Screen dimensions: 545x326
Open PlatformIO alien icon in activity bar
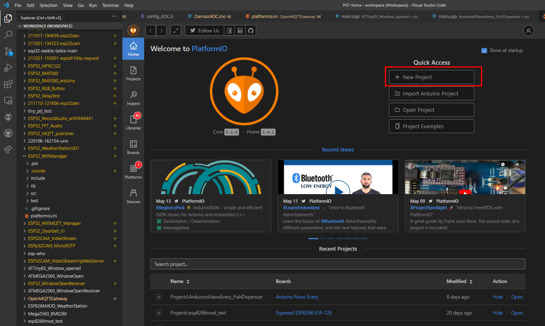pyautogui.click(x=8, y=117)
